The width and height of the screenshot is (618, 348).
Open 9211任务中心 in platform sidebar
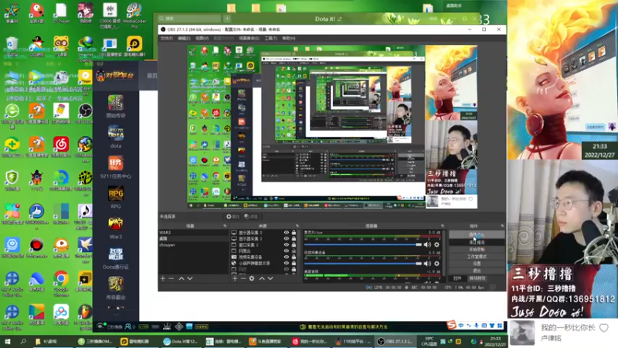(115, 167)
